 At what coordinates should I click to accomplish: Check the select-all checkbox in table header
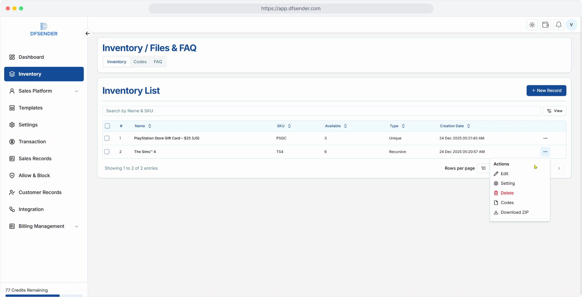click(x=107, y=126)
